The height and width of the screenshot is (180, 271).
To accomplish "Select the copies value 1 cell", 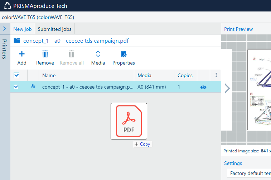I will pyautogui.click(x=179, y=87).
